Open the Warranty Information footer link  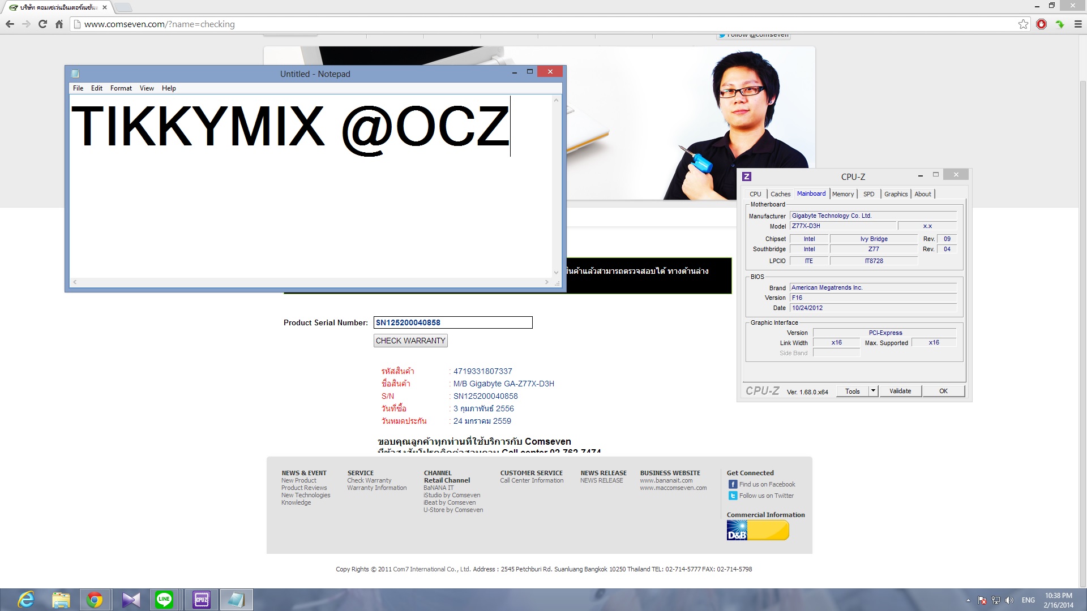(x=376, y=488)
